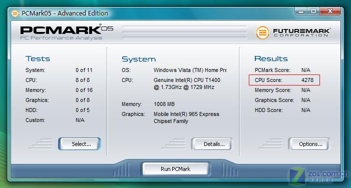Click the Tests section heading
Screen dimensions: 351x188
pos(38,58)
